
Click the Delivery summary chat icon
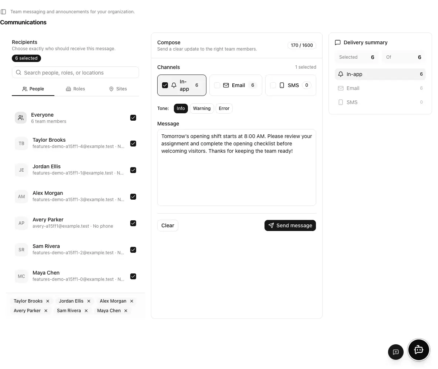(x=338, y=42)
